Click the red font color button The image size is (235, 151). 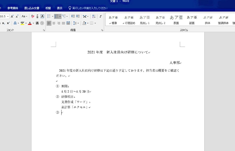coord(30,23)
